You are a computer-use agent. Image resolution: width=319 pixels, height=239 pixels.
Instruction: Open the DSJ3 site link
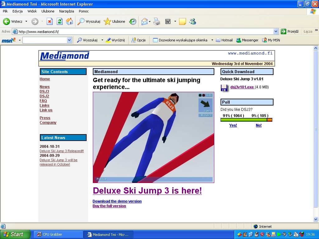pyautogui.click(x=44, y=91)
